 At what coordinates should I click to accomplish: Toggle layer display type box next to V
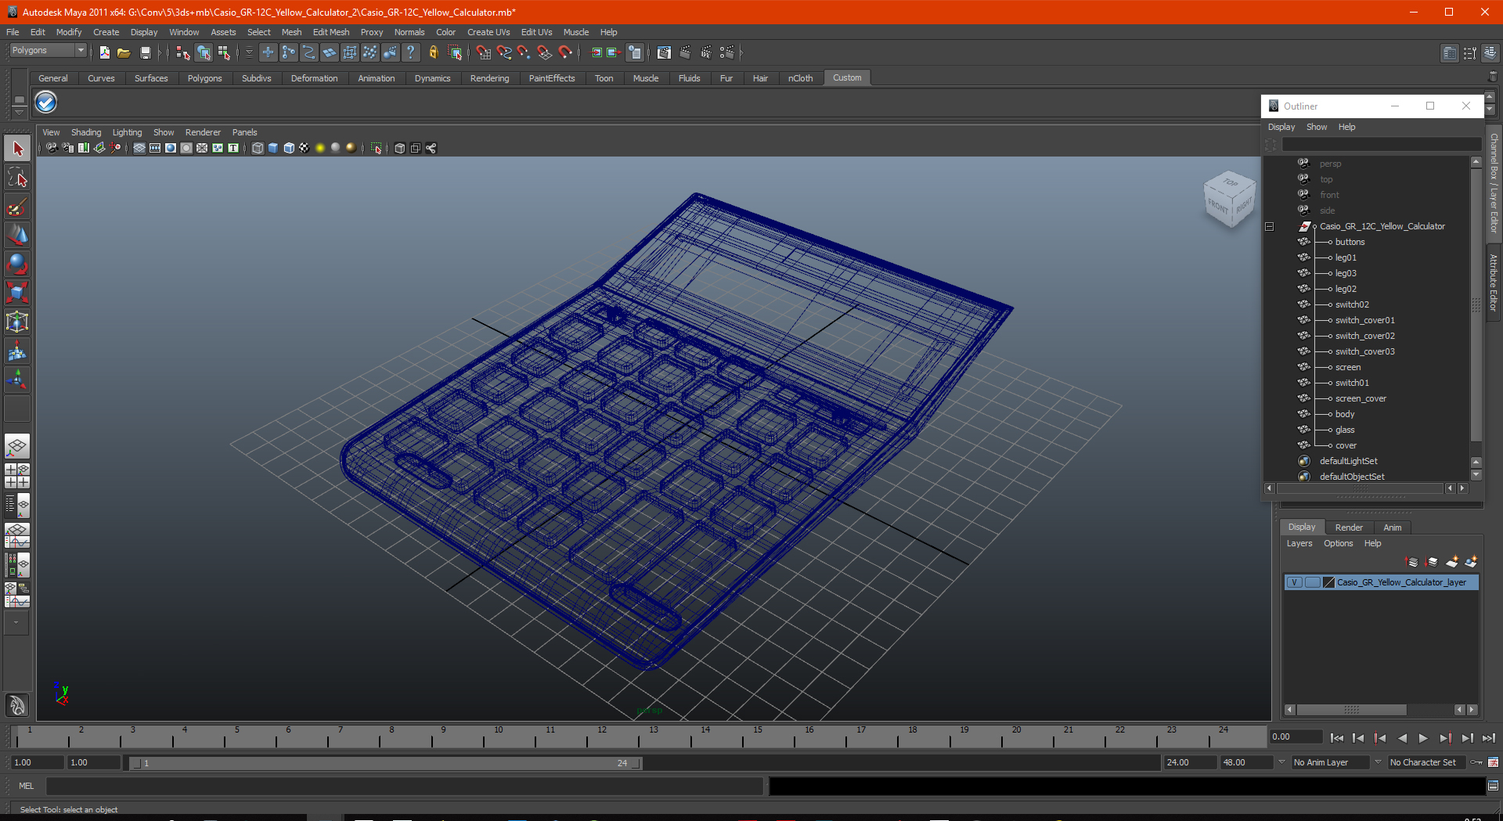point(1313,582)
